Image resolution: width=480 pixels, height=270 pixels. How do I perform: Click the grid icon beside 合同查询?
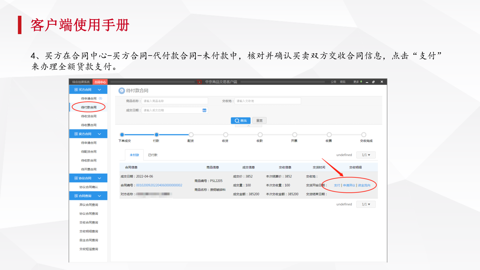pos(76,196)
